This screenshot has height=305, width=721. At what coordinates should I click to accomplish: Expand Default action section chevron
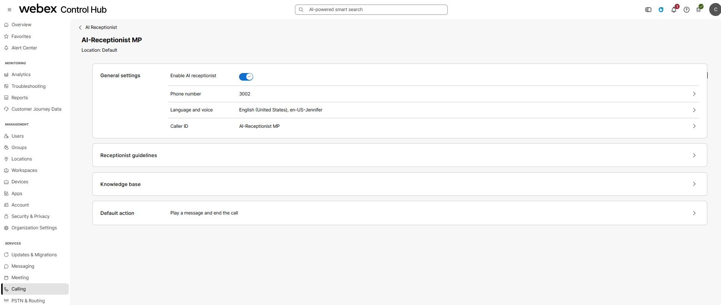(x=694, y=213)
